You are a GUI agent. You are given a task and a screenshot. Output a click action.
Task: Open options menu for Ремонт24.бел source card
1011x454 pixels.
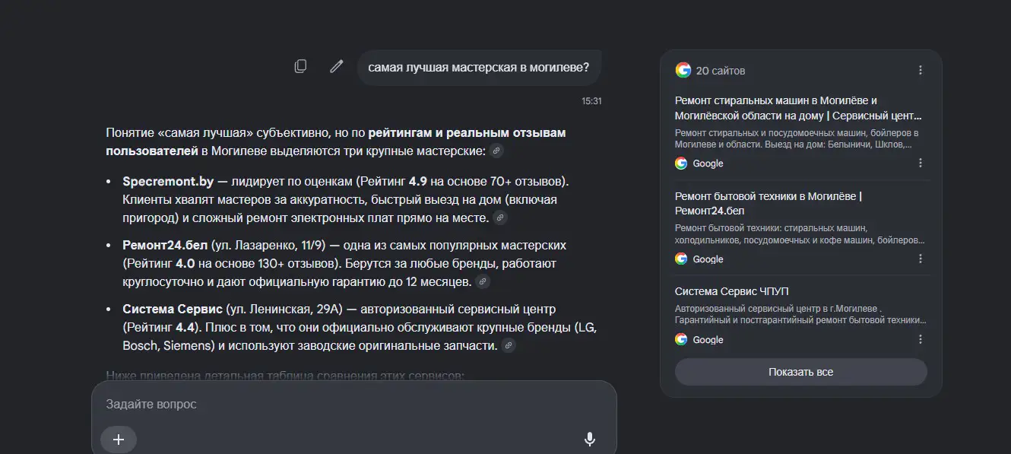920,259
